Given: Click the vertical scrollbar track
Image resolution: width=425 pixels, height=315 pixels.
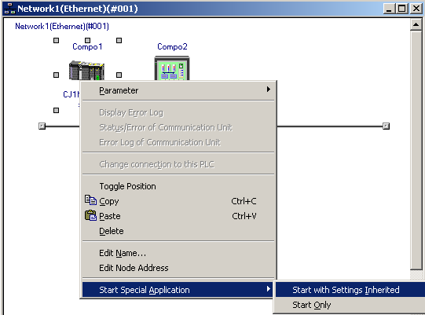Looking at the screenshot, I should 416,151.
